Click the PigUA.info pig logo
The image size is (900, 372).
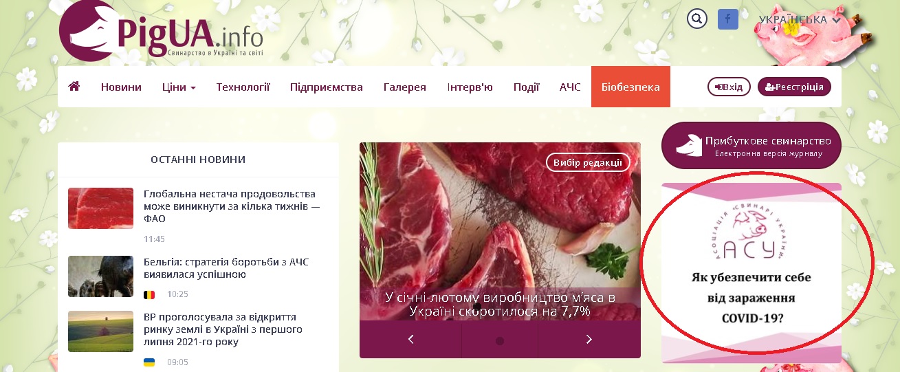tap(85, 32)
